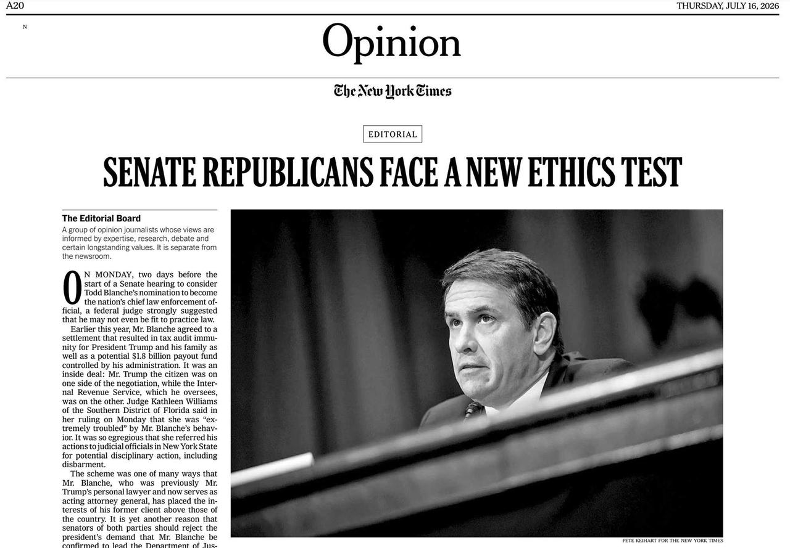Viewport: 790px width, 548px height.
Task: Click the horizontal rule above the masthead
Action: click(x=393, y=78)
